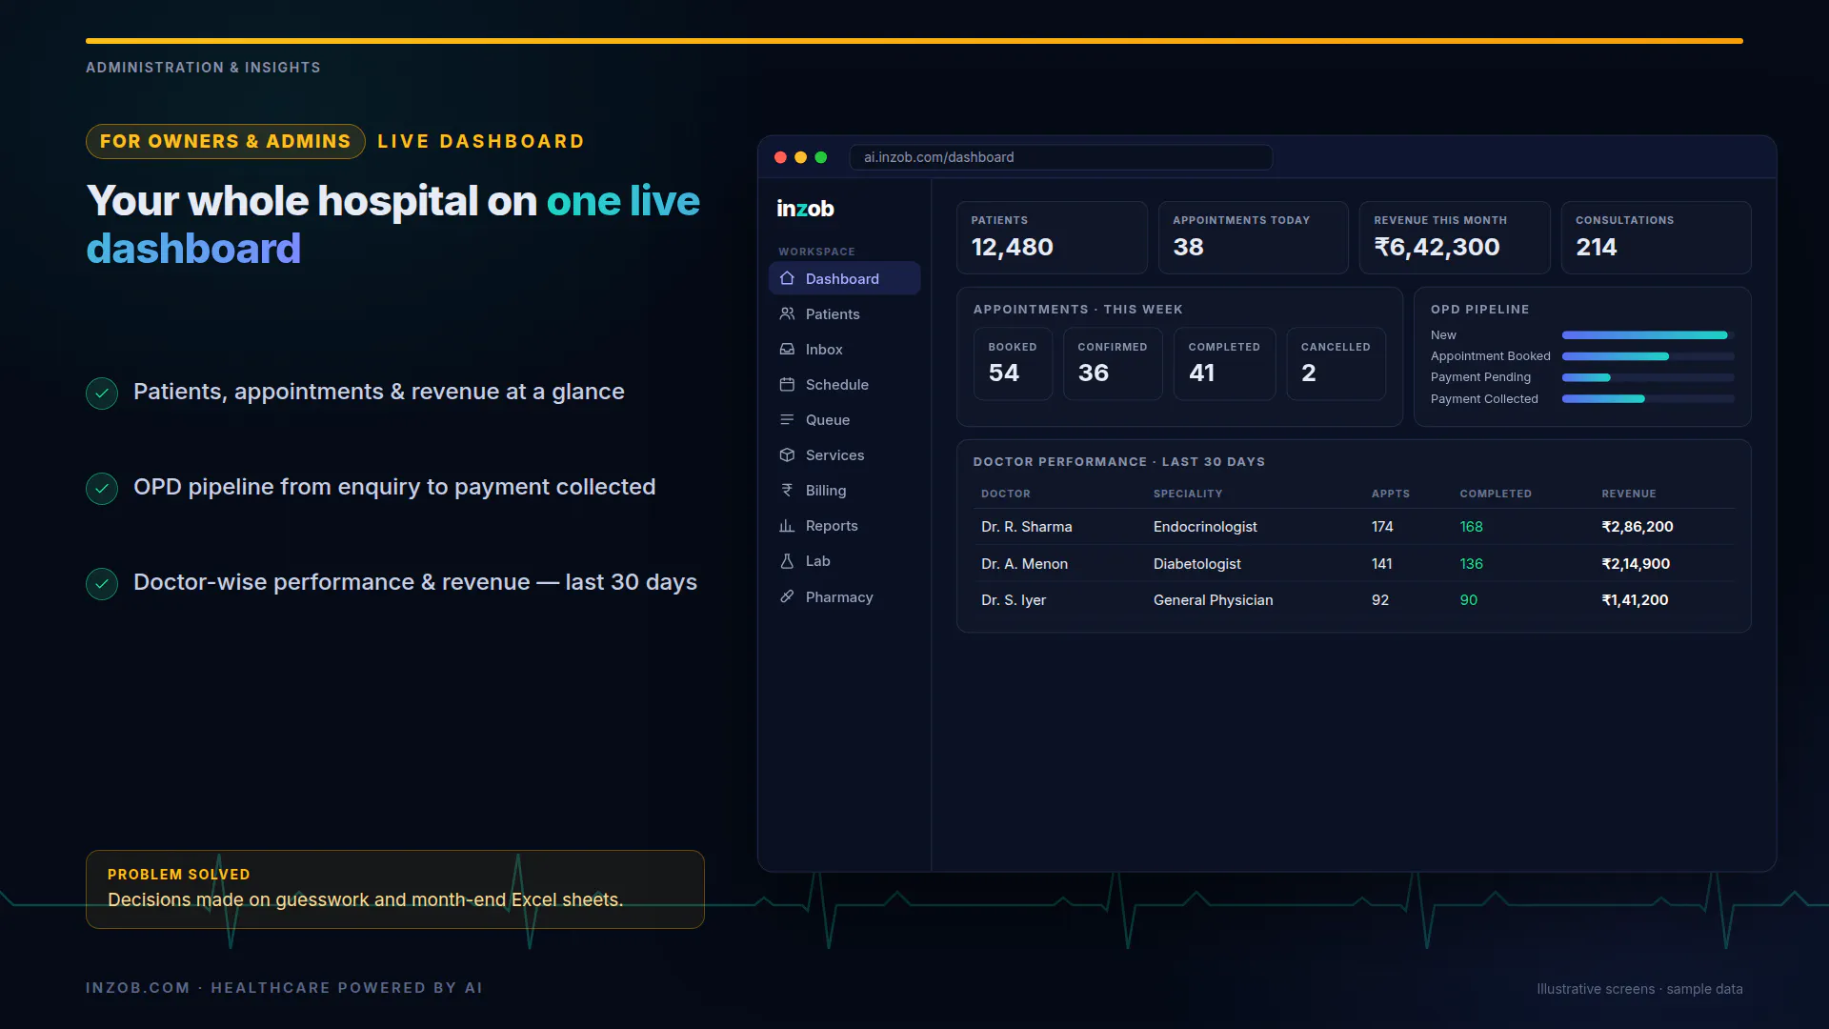Screen dimensions: 1829x1029
Task: Click the Schedule calendar icon
Action: click(x=787, y=384)
